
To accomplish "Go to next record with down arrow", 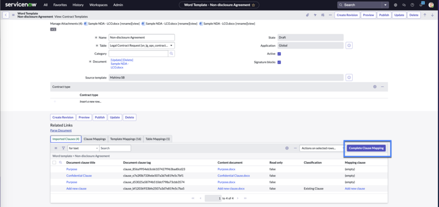I will point(432,15).
